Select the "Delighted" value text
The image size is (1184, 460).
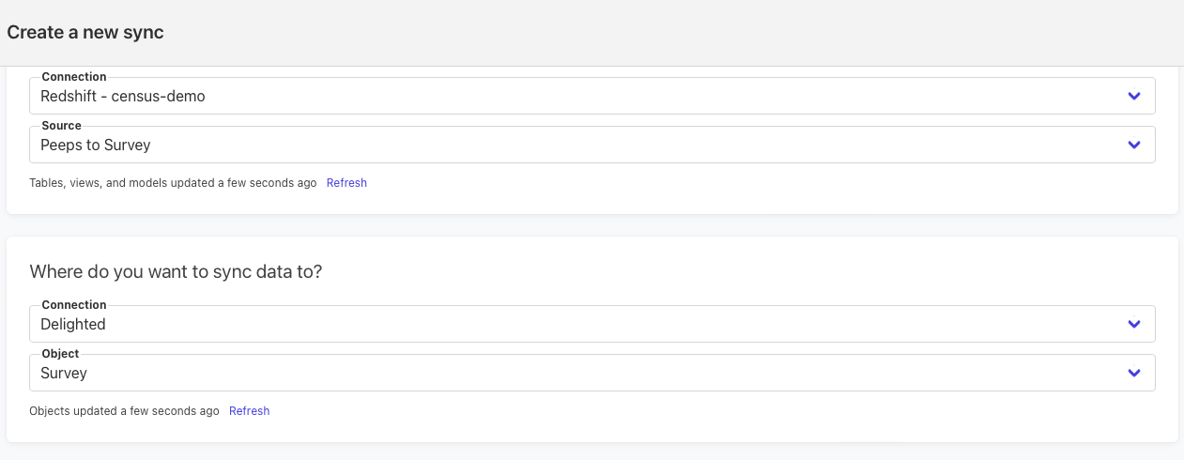coord(73,324)
